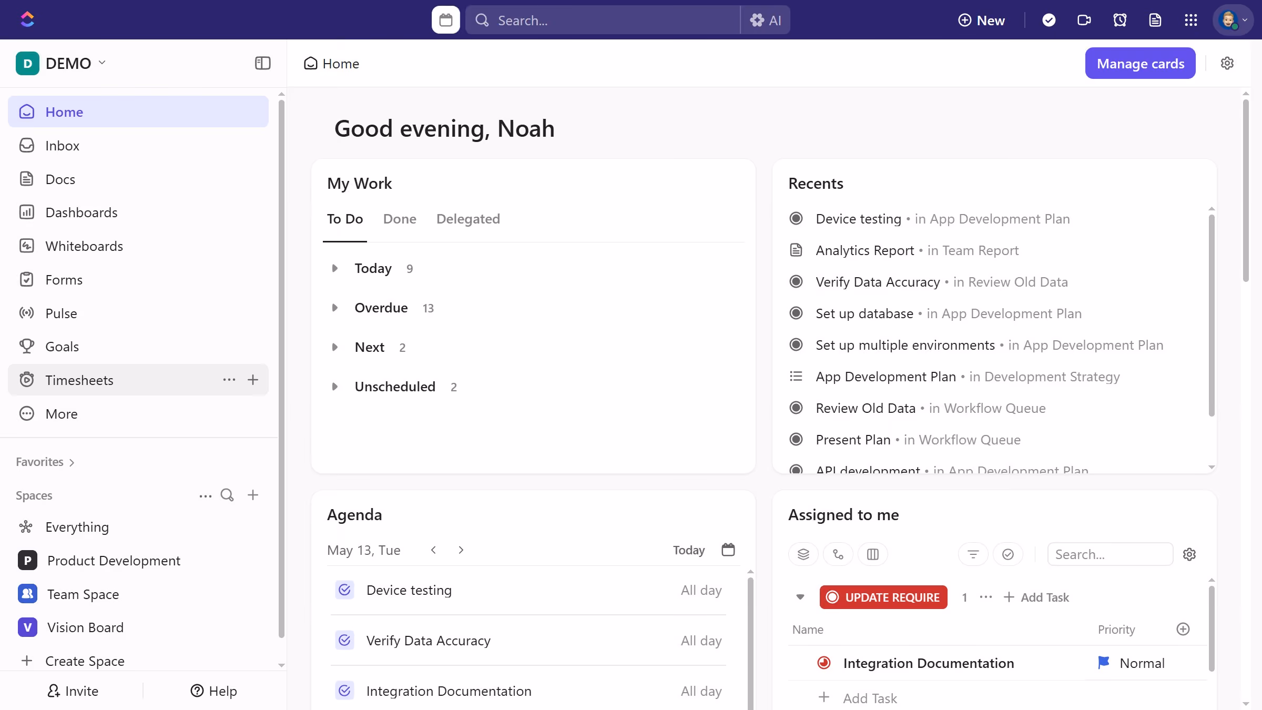
Task: Open Help at the sidebar bottom
Action: click(214, 691)
